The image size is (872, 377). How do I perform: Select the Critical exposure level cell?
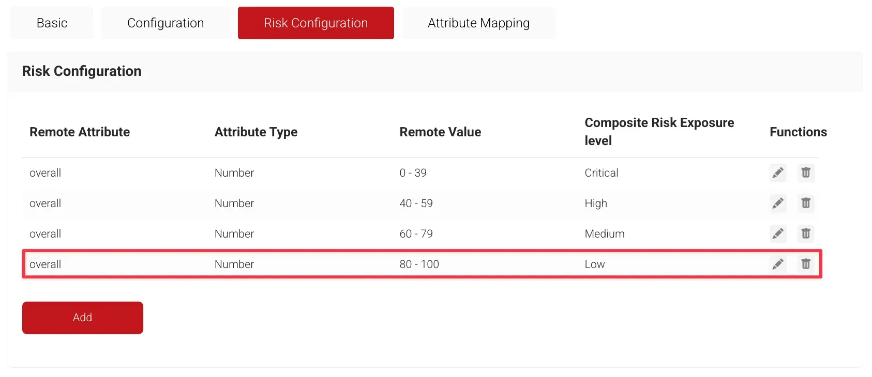[601, 173]
